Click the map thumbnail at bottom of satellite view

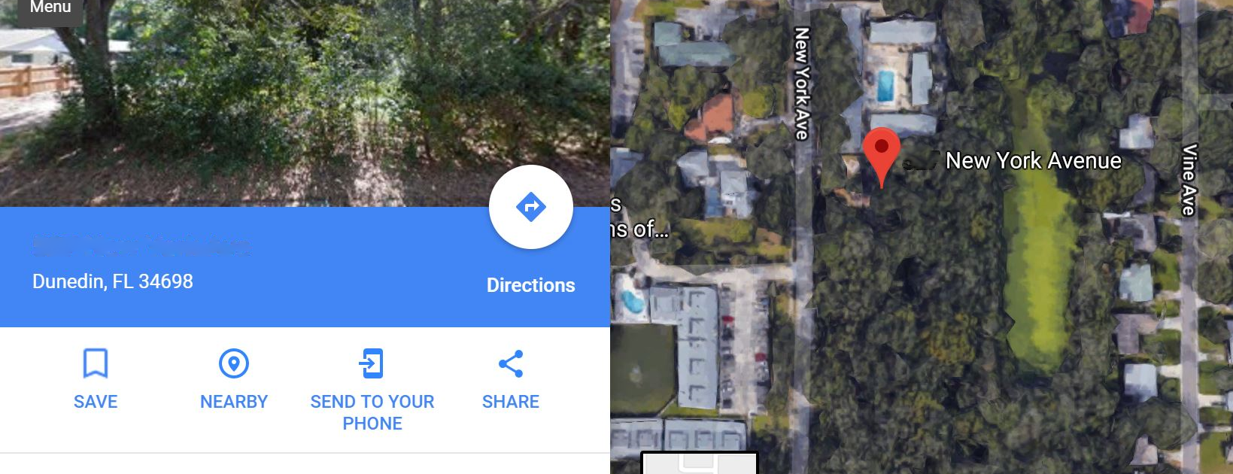pyautogui.click(x=700, y=463)
